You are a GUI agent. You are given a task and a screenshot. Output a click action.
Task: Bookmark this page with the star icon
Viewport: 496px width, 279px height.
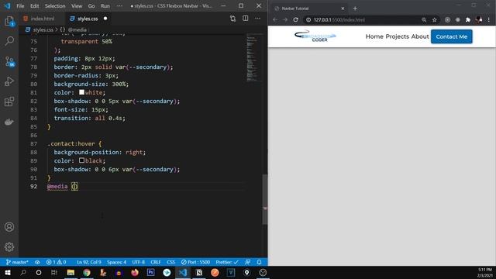(x=434, y=19)
